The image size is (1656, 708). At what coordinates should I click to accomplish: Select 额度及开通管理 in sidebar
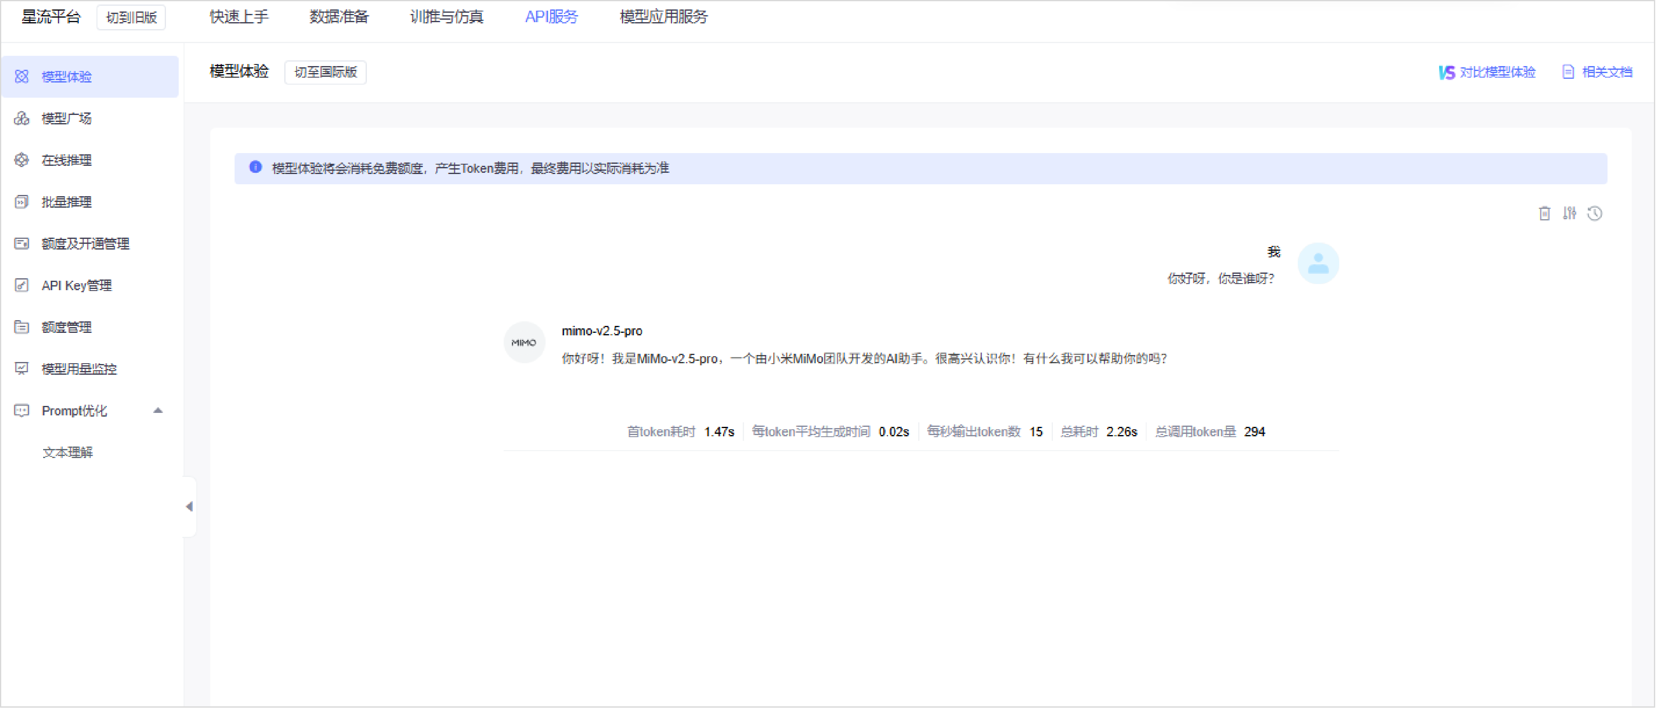(85, 243)
